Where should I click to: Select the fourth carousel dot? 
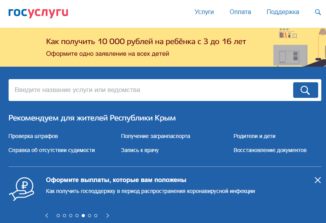click(x=77, y=216)
